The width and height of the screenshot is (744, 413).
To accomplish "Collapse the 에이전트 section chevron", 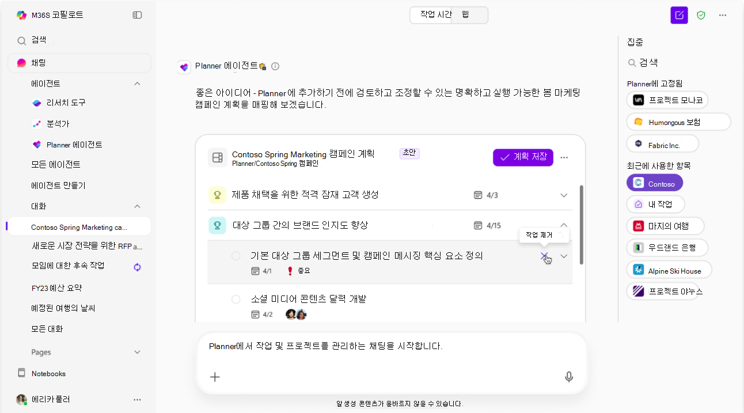I will coord(137,84).
